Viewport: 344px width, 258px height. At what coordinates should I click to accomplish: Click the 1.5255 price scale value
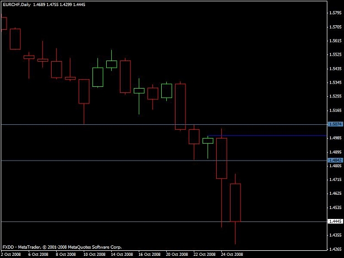click(335, 96)
